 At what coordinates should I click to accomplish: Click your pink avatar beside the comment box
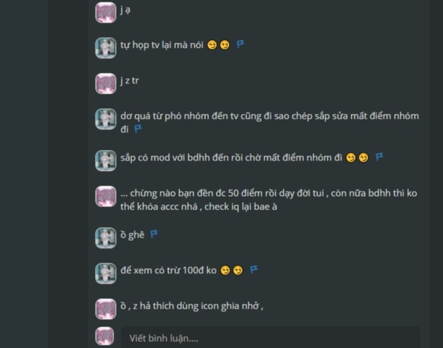click(x=106, y=336)
